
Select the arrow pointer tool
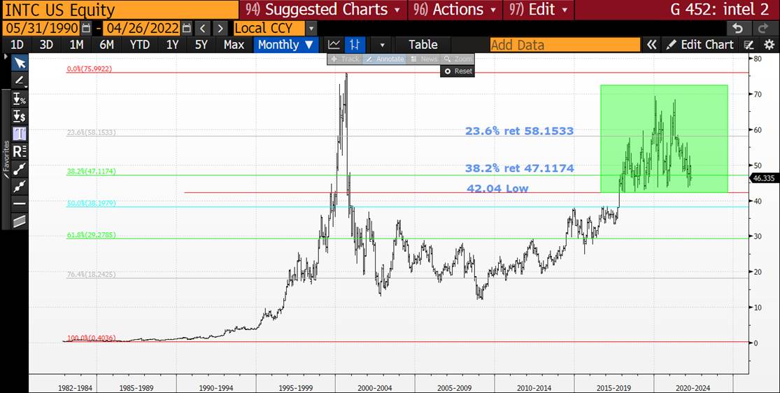tap(20, 63)
